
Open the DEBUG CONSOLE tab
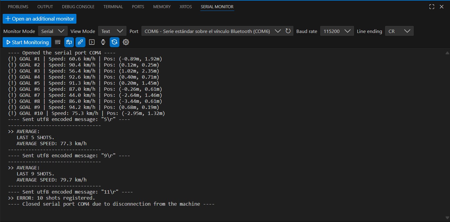tap(78, 7)
